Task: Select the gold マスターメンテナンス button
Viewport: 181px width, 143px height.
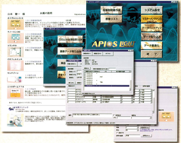Action: coord(152,19)
